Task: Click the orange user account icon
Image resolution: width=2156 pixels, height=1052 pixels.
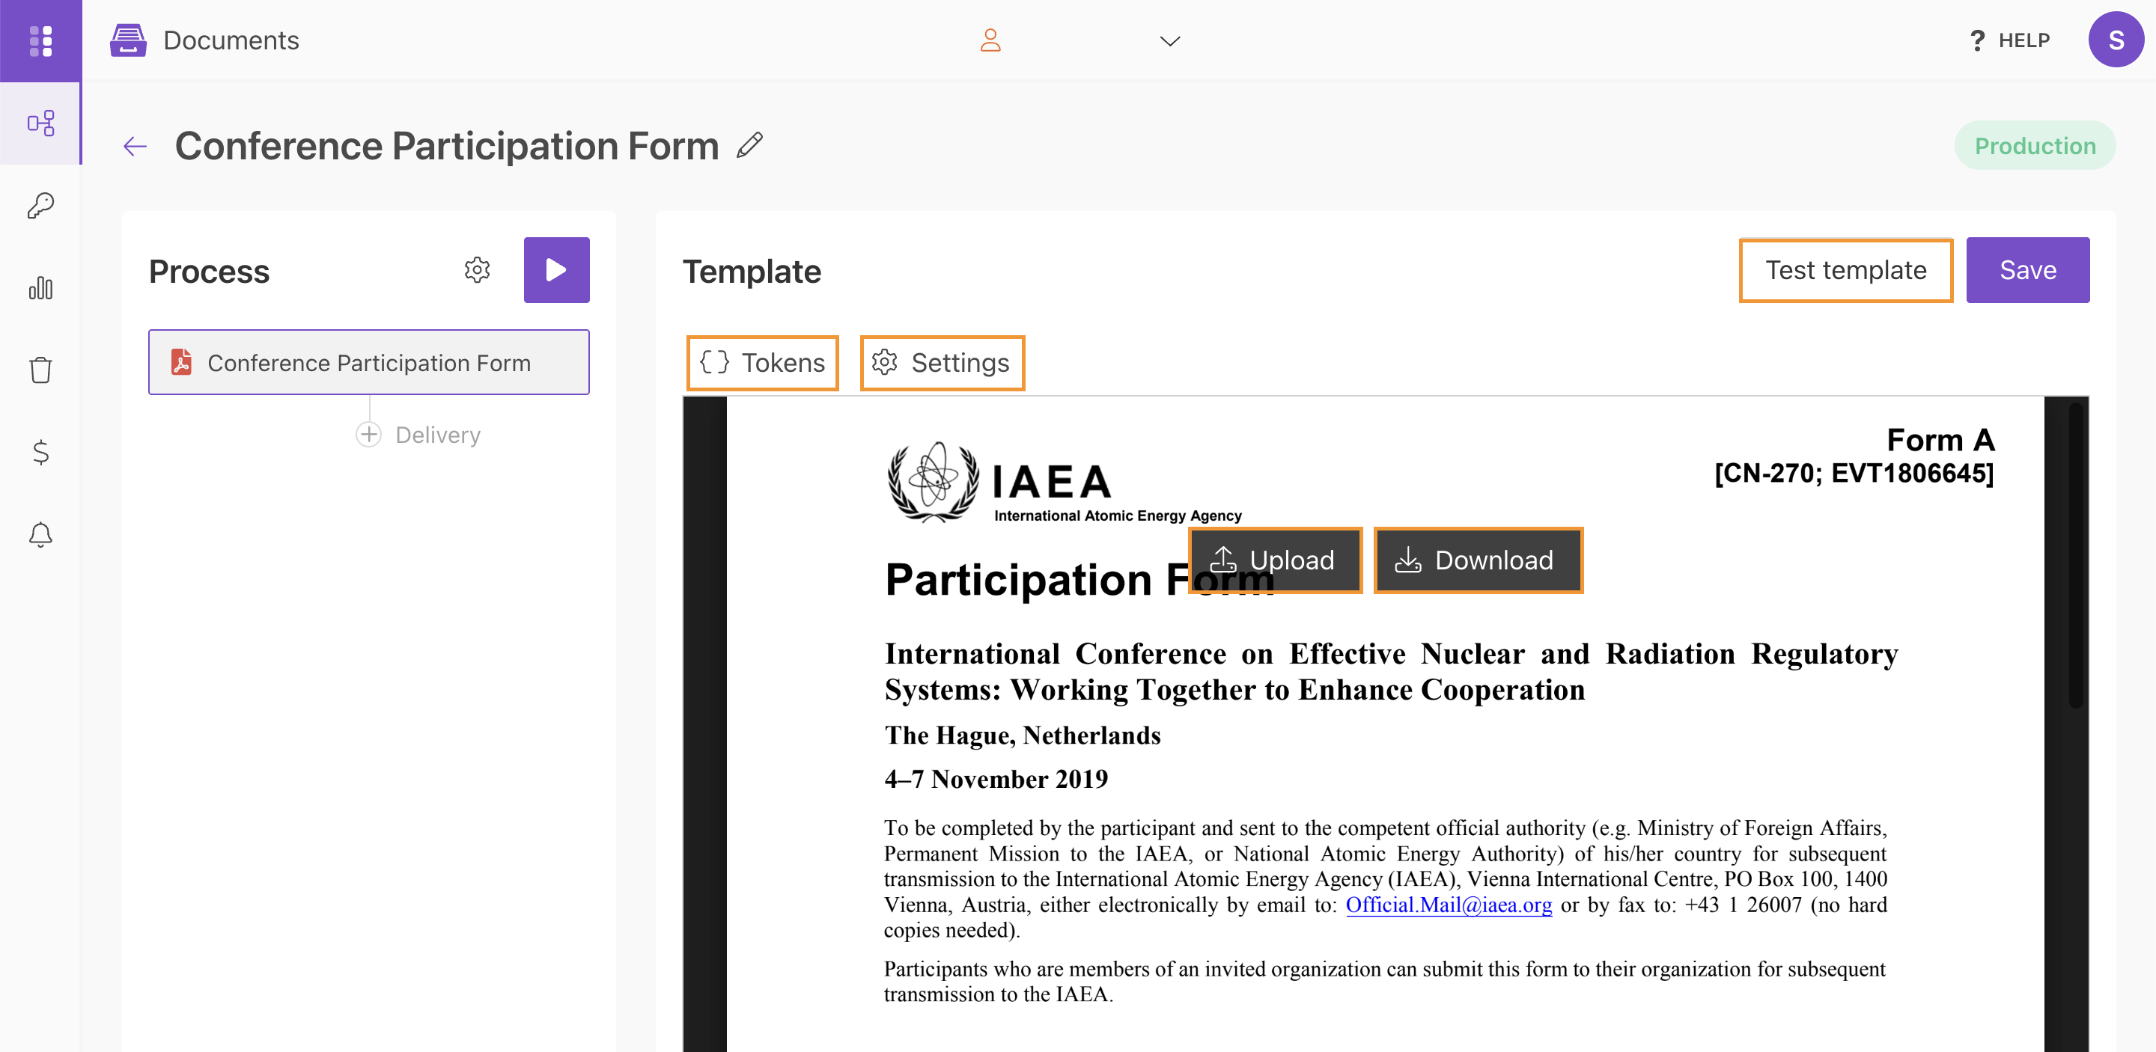Action: tap(990, 40)
